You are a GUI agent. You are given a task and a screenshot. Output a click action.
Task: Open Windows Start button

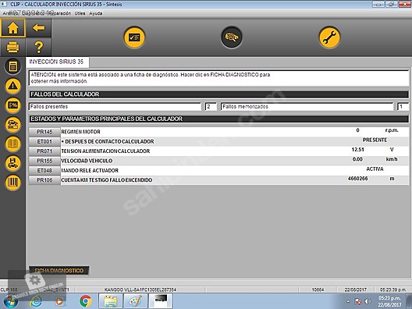point(10,301)
